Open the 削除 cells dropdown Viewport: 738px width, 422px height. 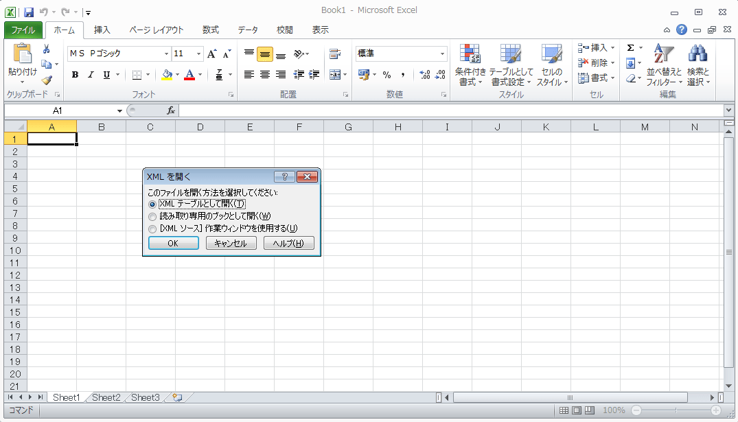point(613,62)
